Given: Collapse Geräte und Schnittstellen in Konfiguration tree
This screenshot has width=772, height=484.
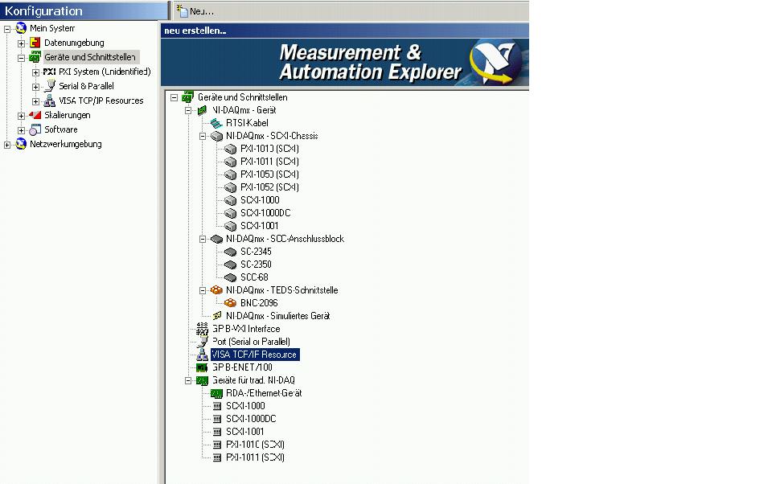Looking at the screenshot, I should (x=21, y=58).
